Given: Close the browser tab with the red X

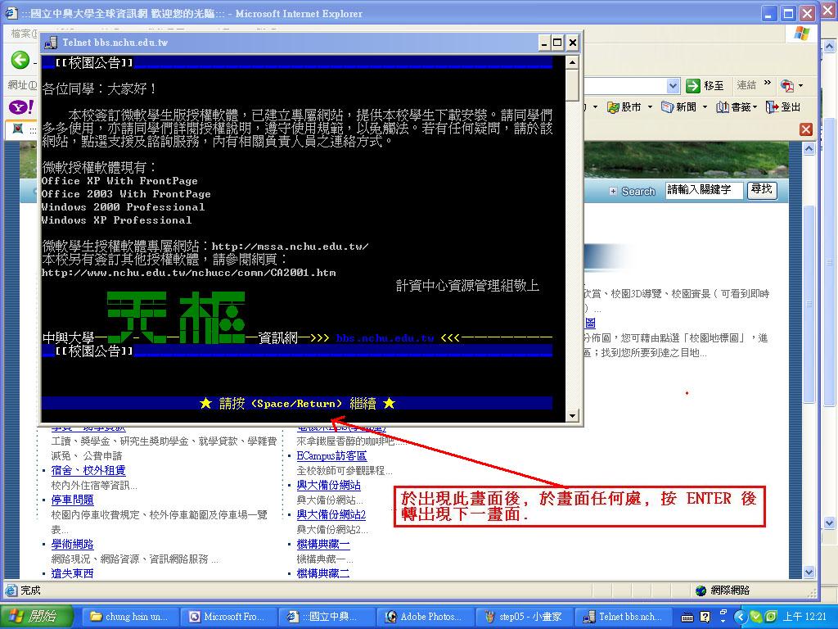Looking at the screenshot, I should point(806,129).
